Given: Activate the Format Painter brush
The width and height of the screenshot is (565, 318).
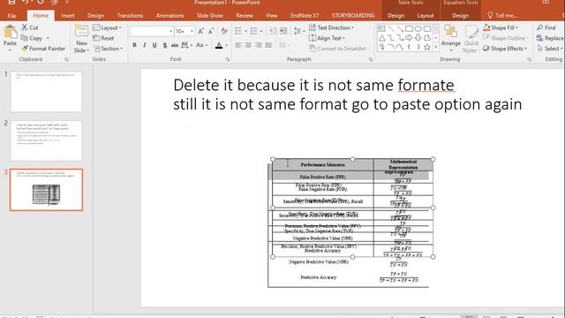Looking at the screenshot, I should [43, 49].
